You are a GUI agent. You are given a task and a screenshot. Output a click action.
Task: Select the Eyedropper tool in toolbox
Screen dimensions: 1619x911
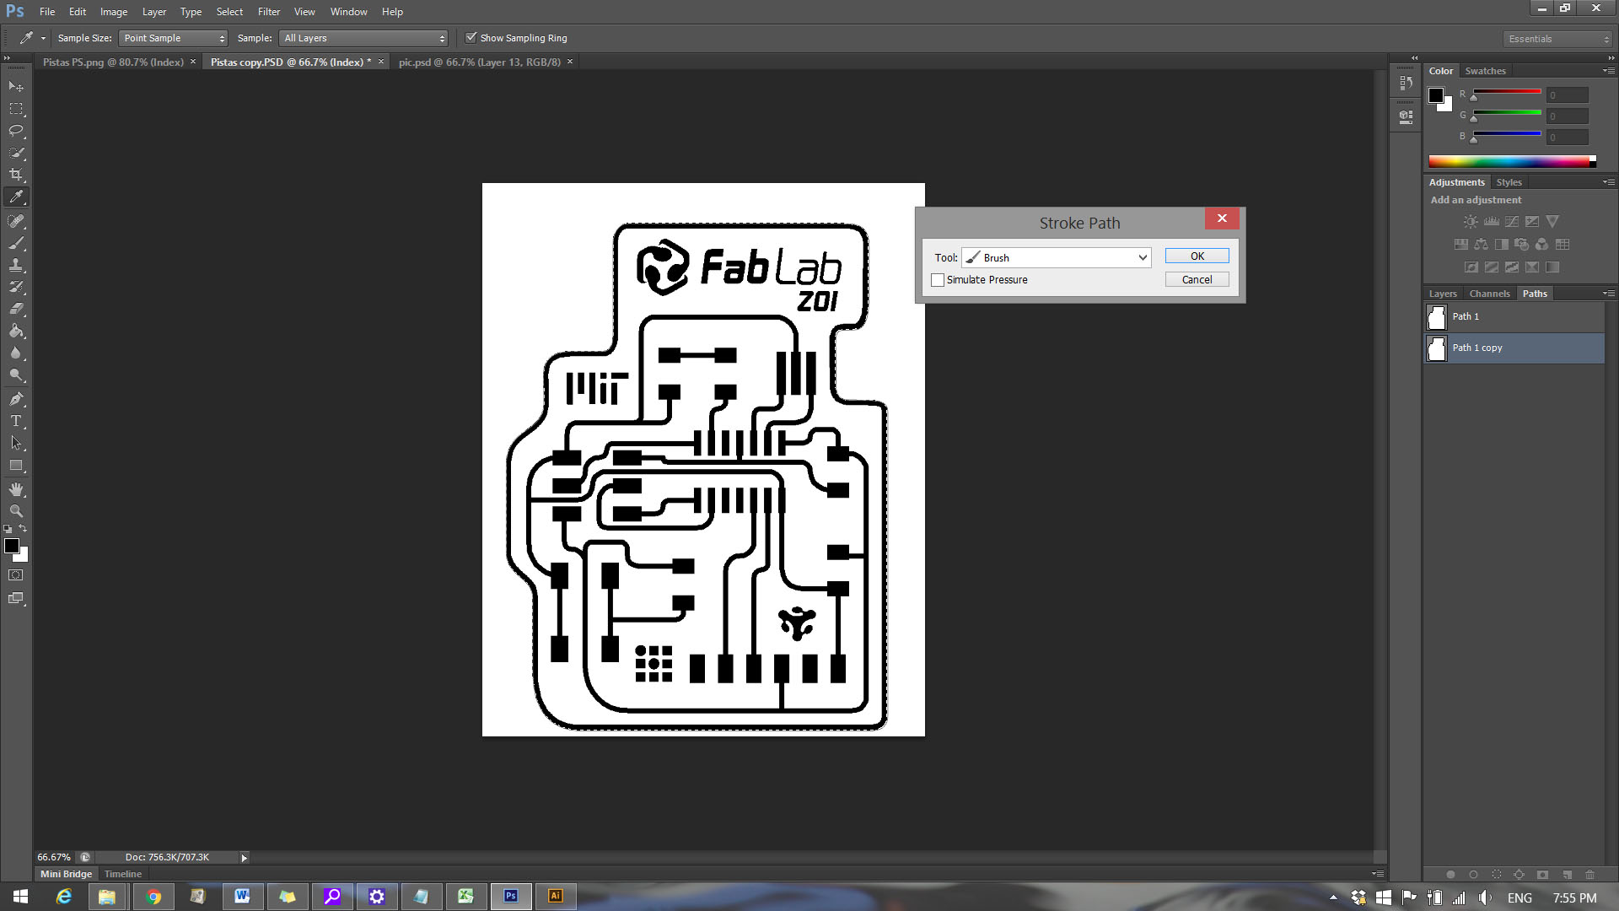[x=16, y=197]
